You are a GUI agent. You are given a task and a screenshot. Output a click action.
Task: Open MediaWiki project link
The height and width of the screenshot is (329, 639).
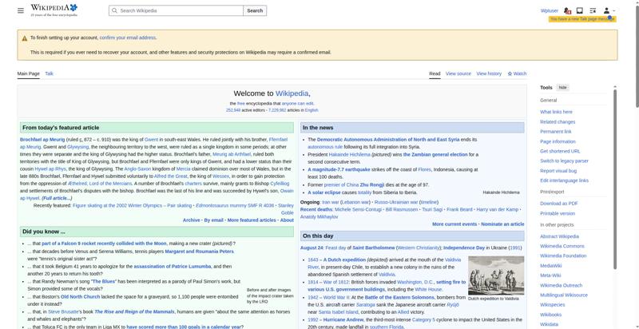pos(550,266)
